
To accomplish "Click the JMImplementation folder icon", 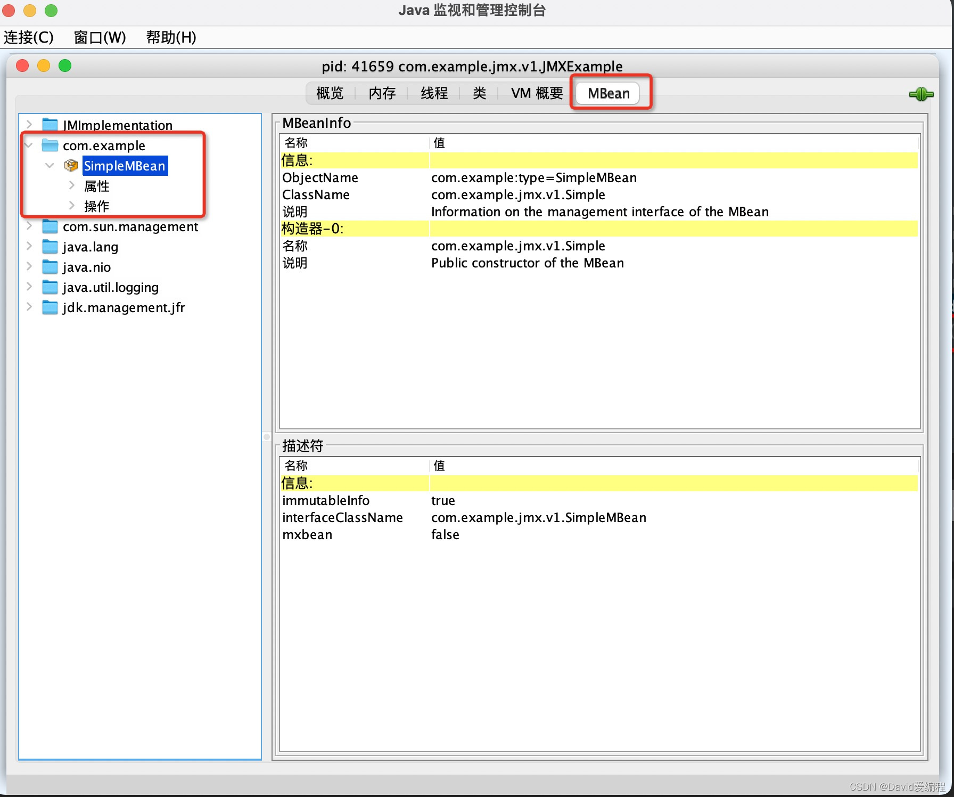I will tap(50, 125).
